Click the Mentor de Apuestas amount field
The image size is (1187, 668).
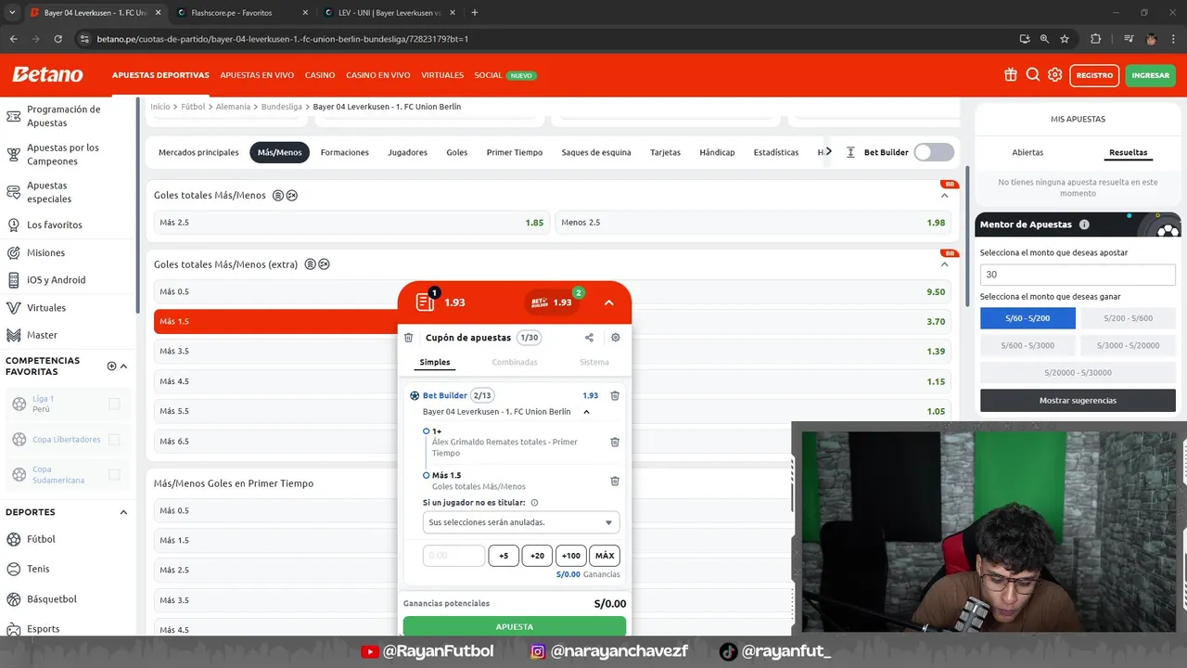click(x=1078, y=275)
